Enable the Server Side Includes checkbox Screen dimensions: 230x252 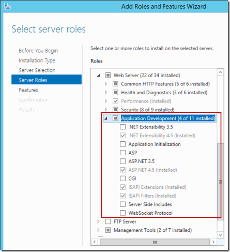[x=122, y=204]
